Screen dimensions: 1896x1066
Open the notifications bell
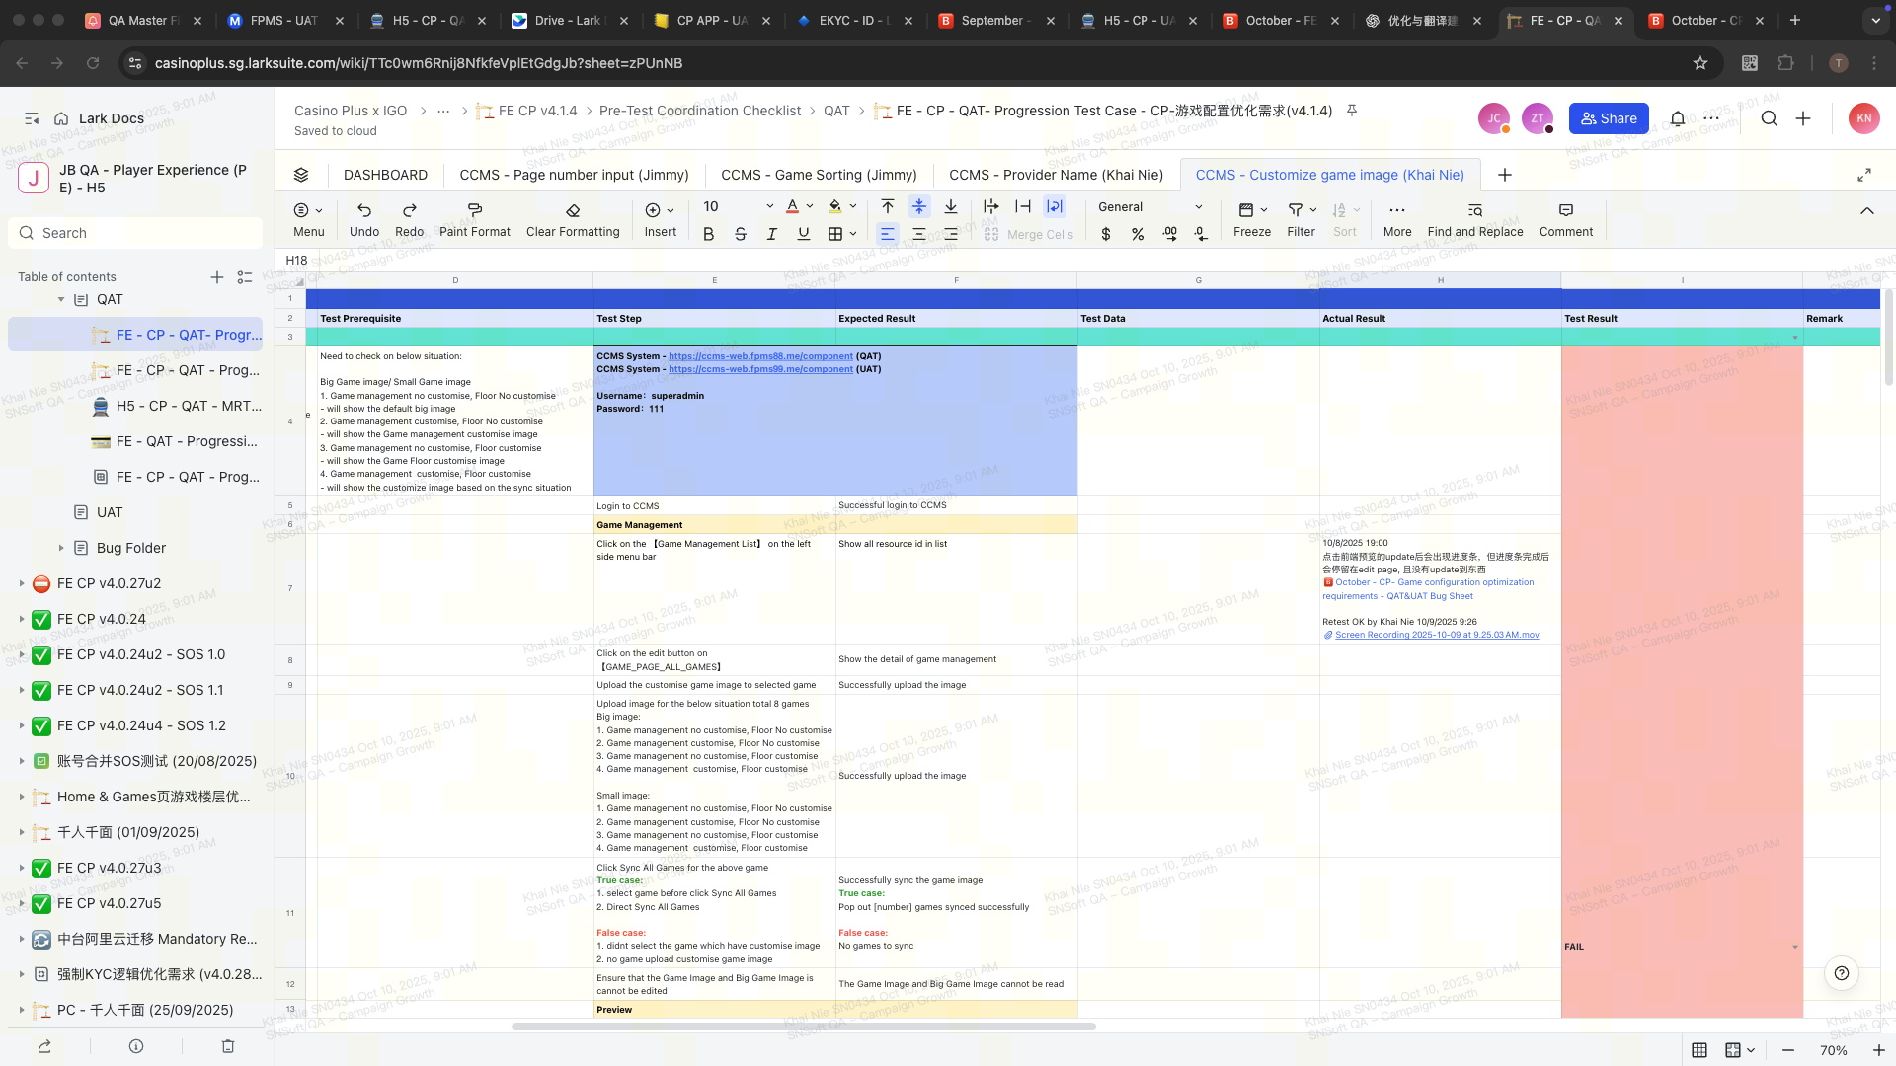(x=1677, y=118)
